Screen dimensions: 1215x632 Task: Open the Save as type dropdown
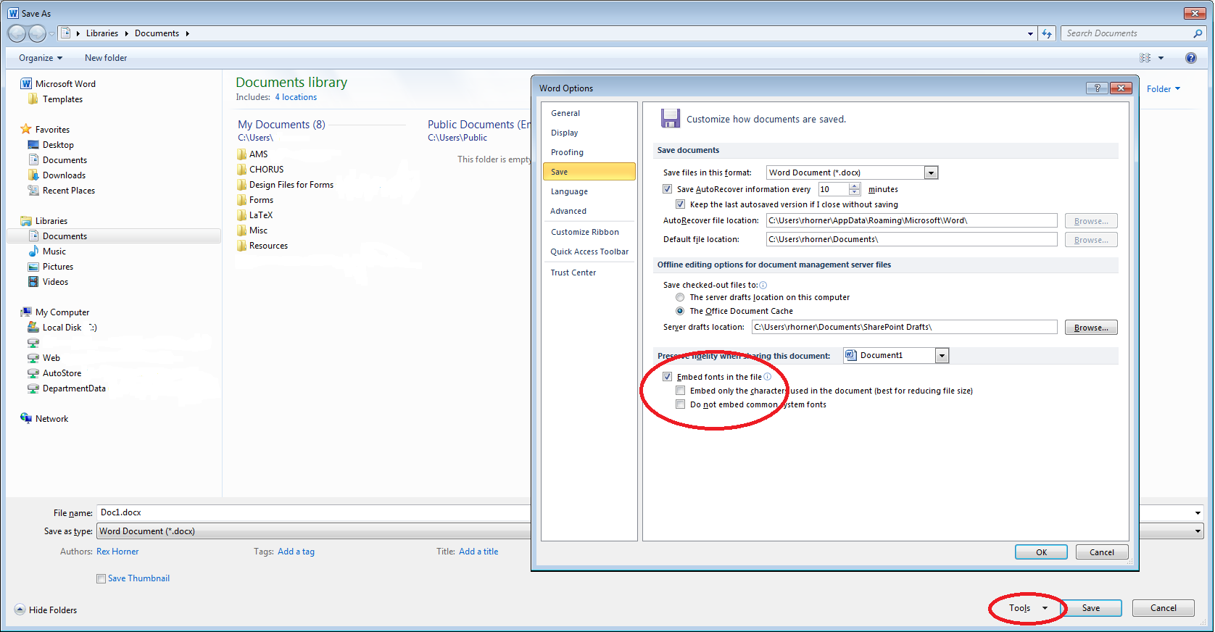coord(1198,531)
